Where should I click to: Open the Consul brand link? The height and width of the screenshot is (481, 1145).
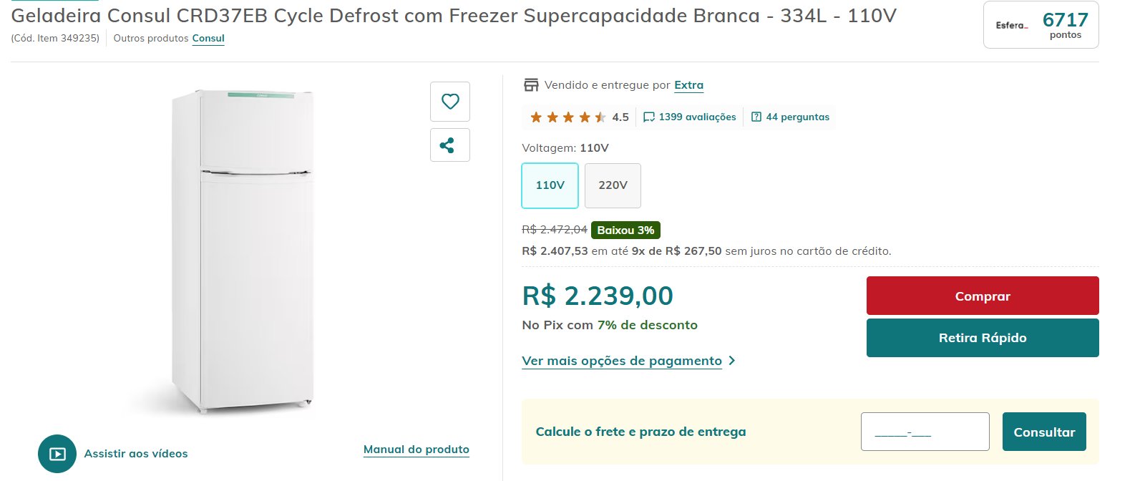208,39
